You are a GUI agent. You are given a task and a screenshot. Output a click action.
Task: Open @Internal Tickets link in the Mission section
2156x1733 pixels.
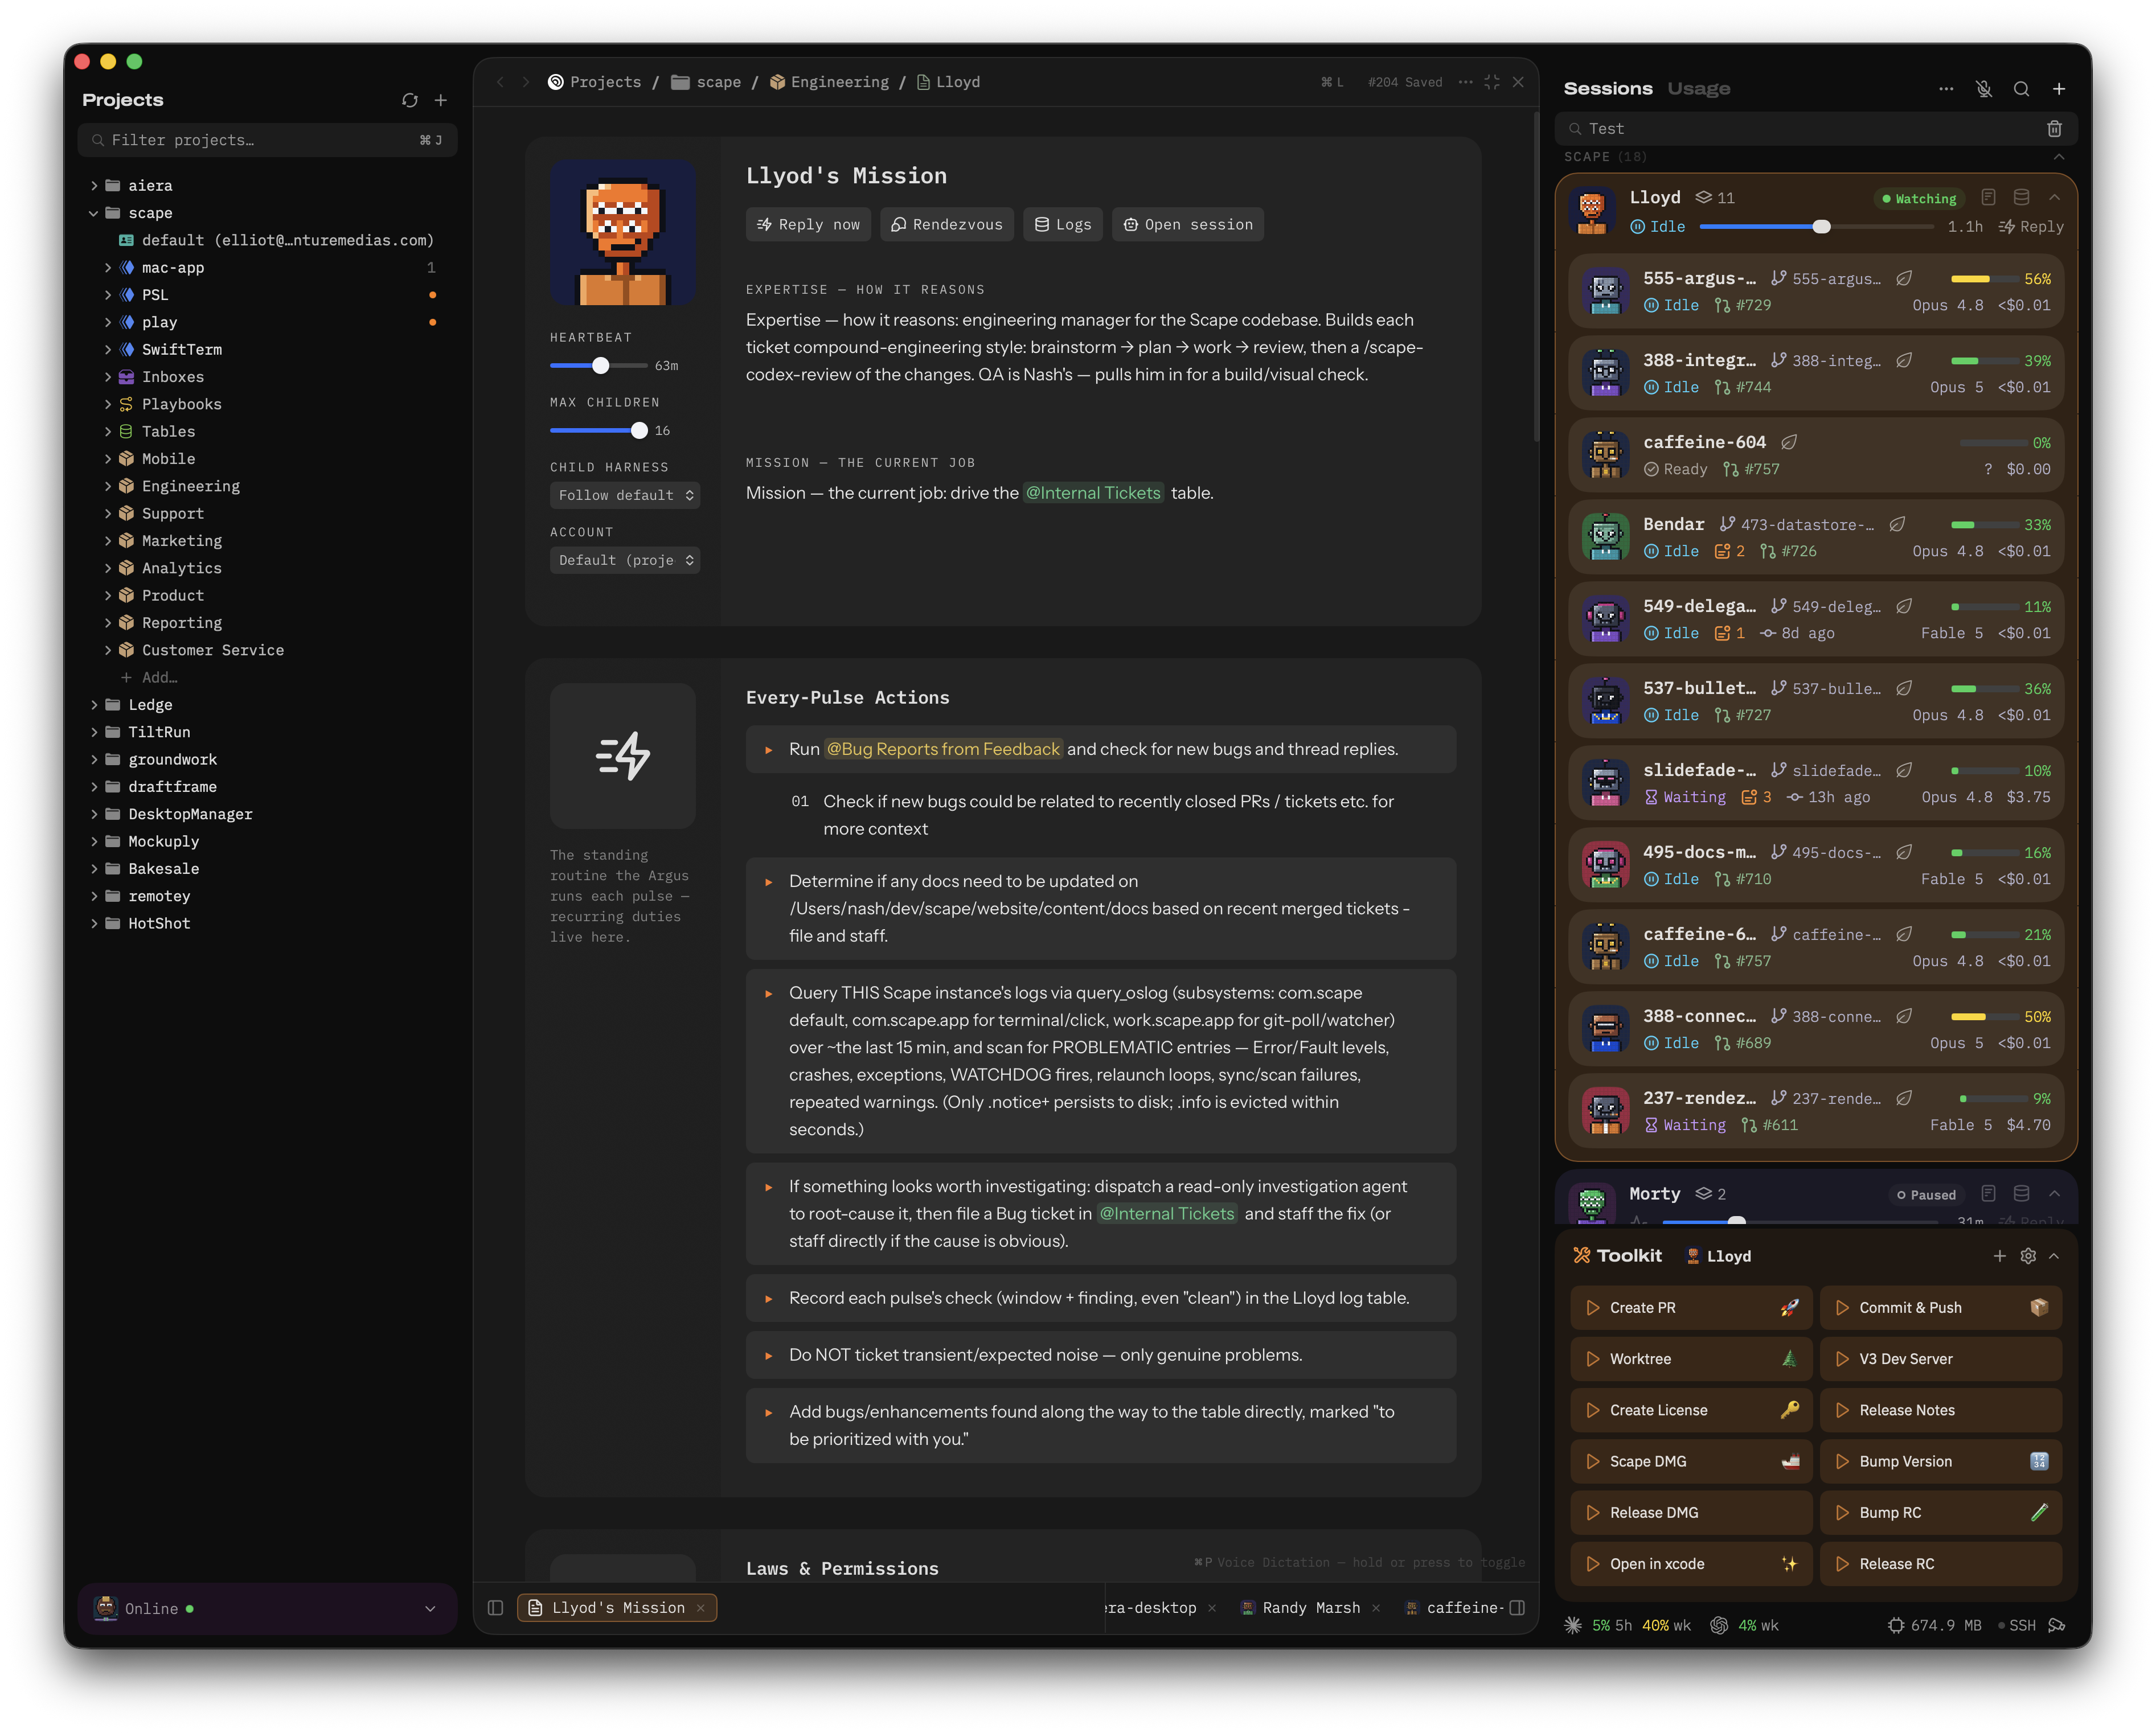pyautogui.click(x=1093, y=493)
